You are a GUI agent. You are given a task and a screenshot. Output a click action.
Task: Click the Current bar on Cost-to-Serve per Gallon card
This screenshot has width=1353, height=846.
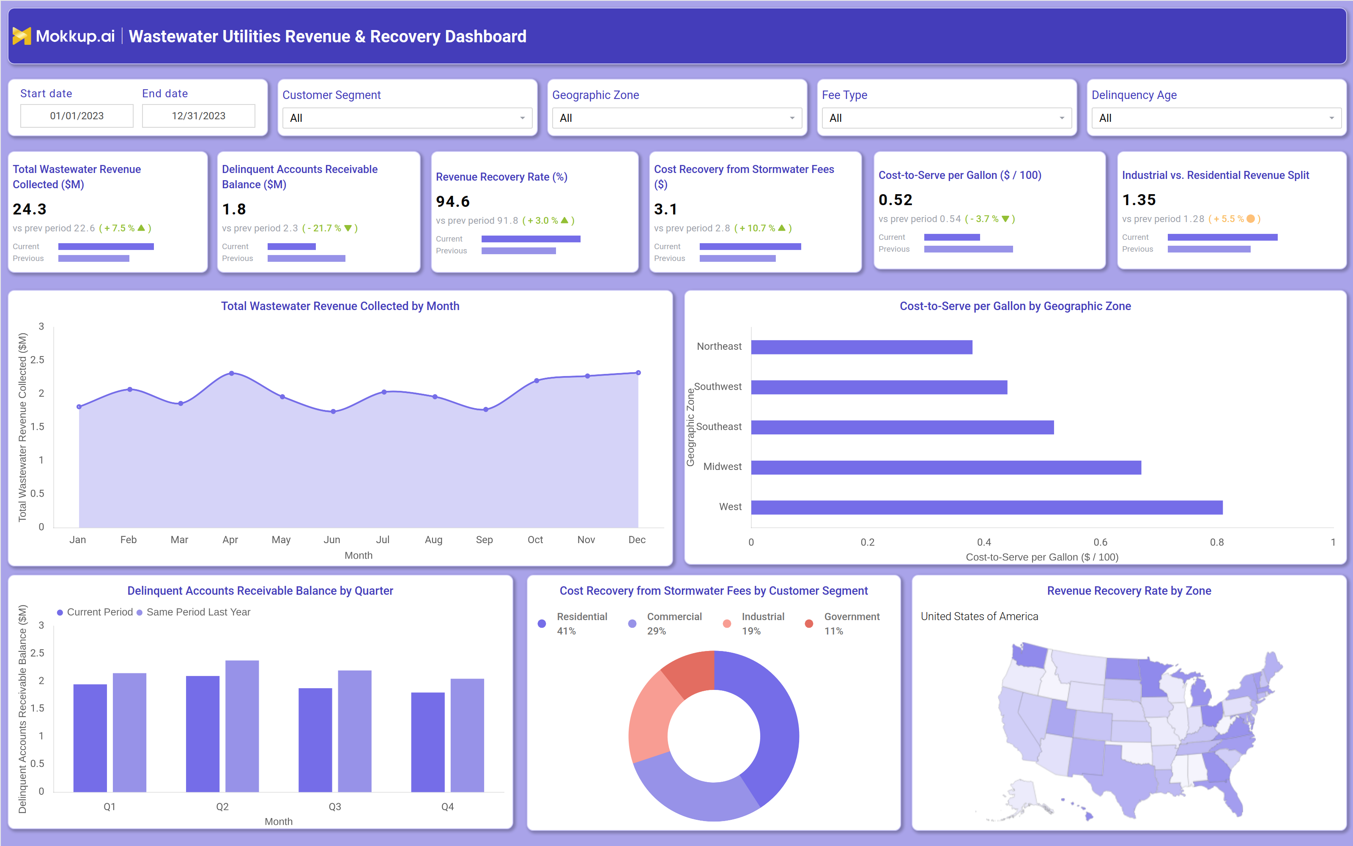(952, 237)
